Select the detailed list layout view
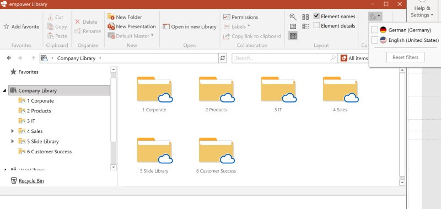The image size is (441, 209). tap(305, 26)
